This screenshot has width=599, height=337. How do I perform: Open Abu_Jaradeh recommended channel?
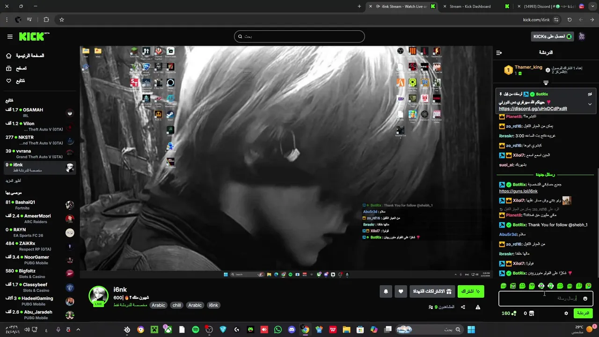coord(40,315)
